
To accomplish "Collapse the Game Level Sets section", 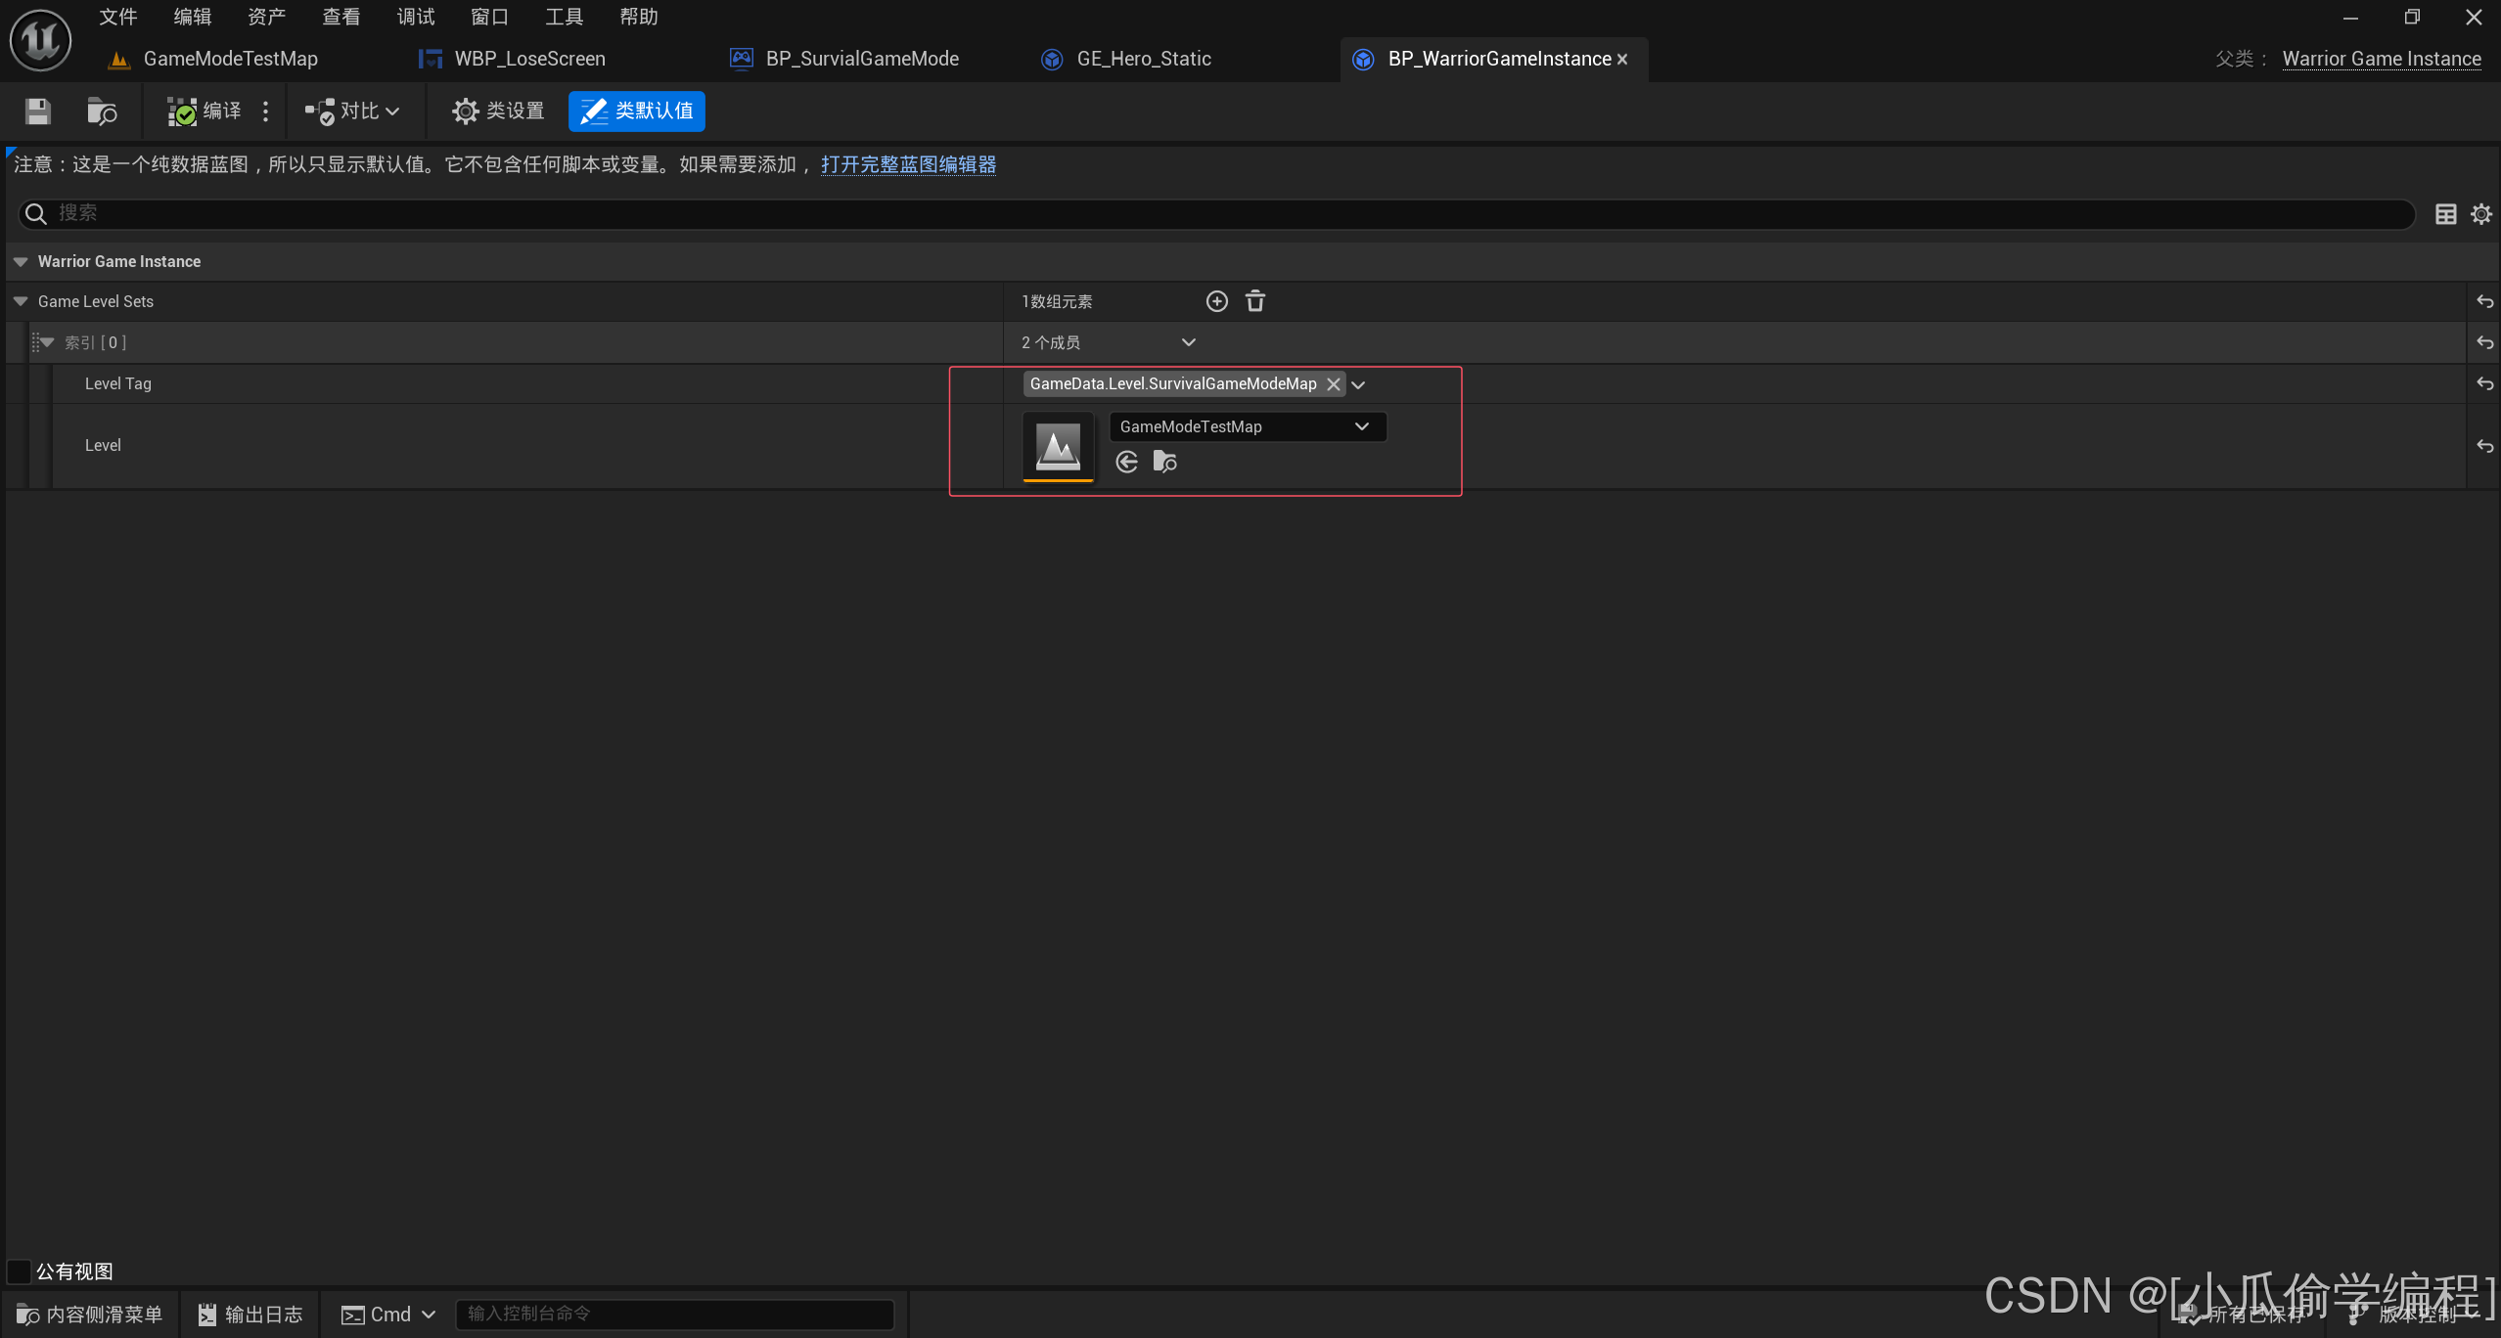I will (x=21, y=301).
